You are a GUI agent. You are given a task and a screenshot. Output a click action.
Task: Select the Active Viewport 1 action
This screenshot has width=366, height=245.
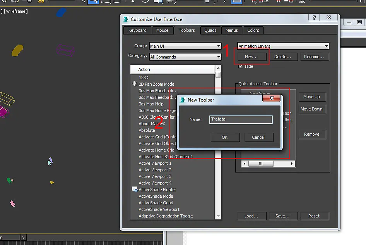pyautogui.click(x=155, y=163)
